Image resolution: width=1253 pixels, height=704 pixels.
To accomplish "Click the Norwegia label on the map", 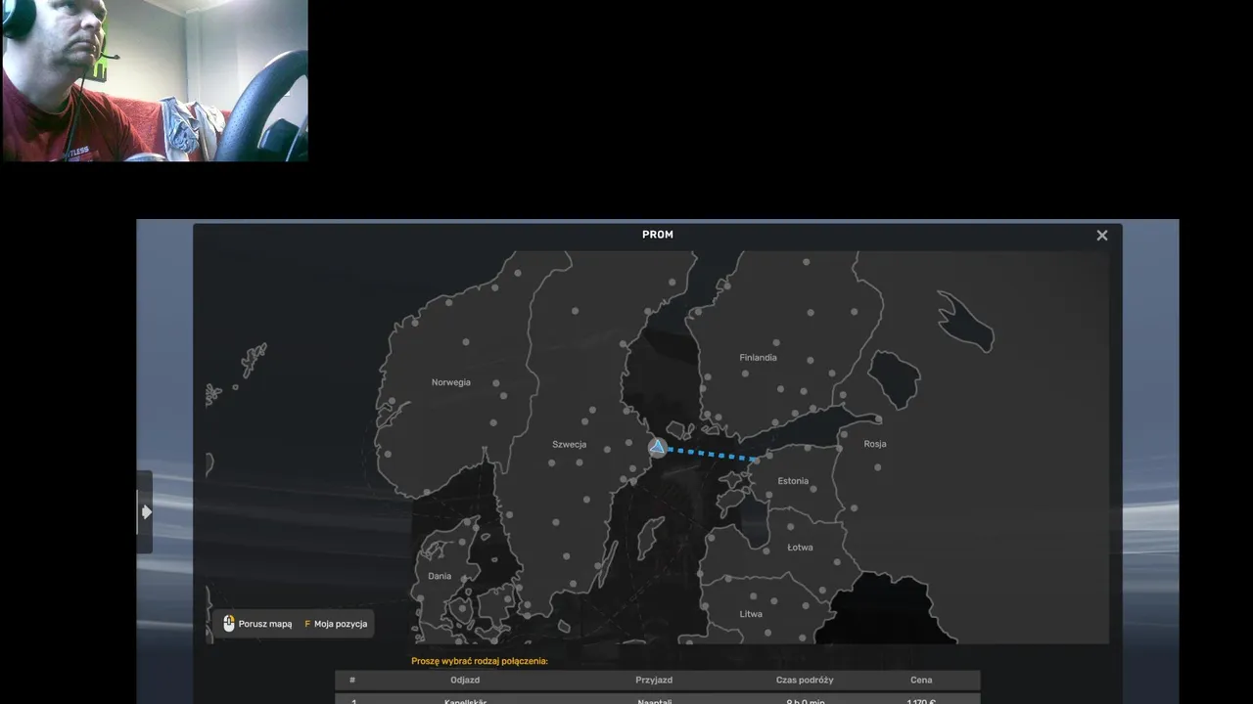I will click(x=451, y=382).
